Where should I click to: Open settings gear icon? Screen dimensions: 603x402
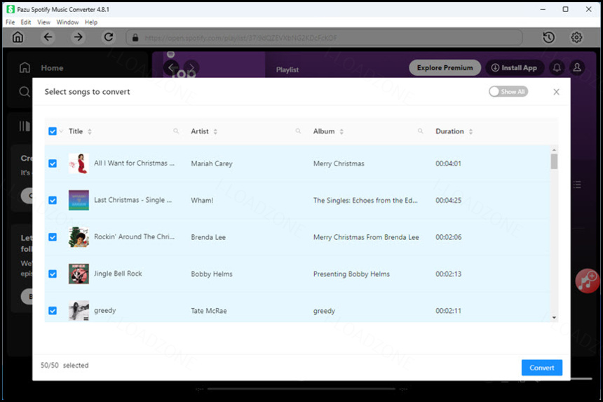point(576,37)
